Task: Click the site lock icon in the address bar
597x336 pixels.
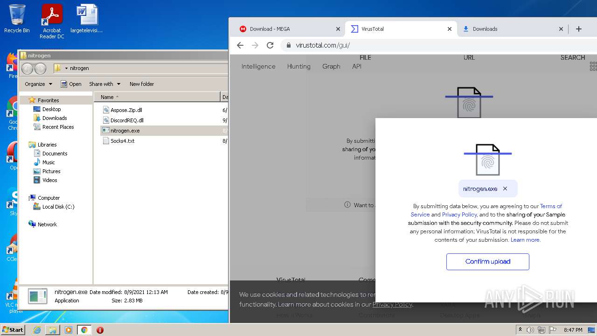Action: pyautogui.click(x=288, y=45)
